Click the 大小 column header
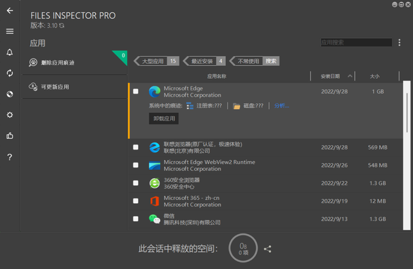Viewport: 413px width, 269px height. 374,76
